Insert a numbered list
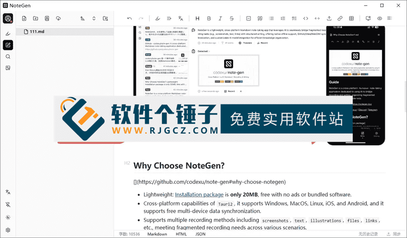 (283, 19)
